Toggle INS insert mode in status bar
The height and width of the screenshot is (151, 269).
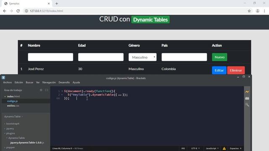click(x=183, y=148)
